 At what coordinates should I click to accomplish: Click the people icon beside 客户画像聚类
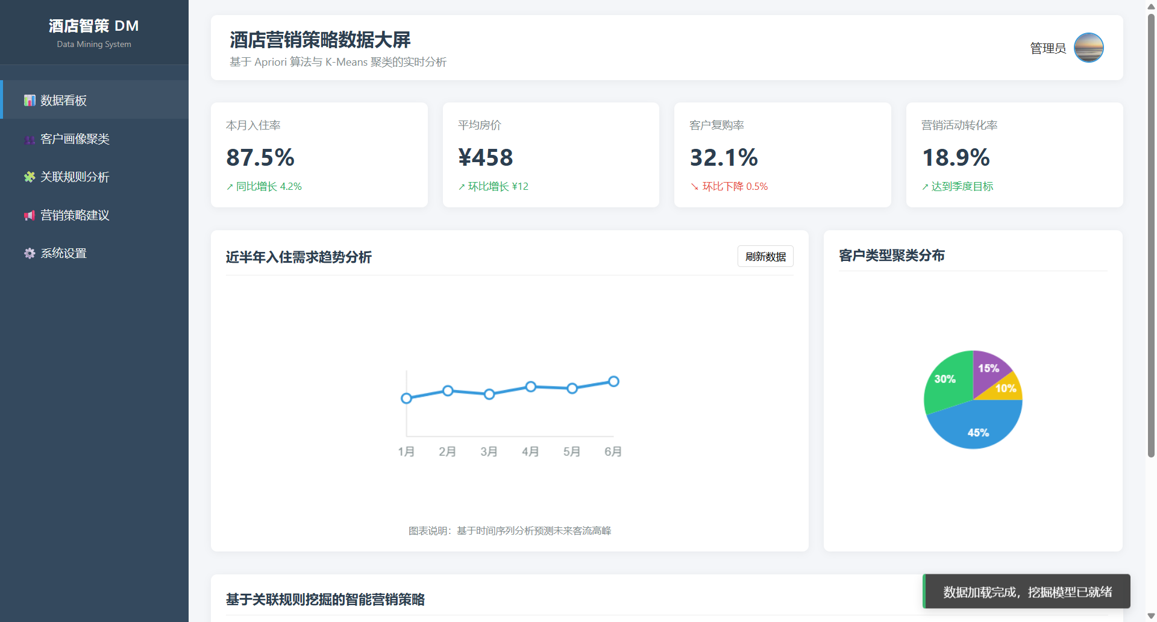30,139
